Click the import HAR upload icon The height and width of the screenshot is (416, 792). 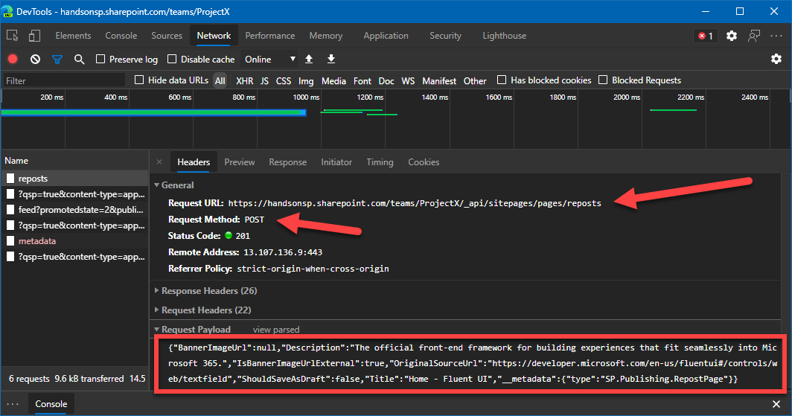point(309,60)
